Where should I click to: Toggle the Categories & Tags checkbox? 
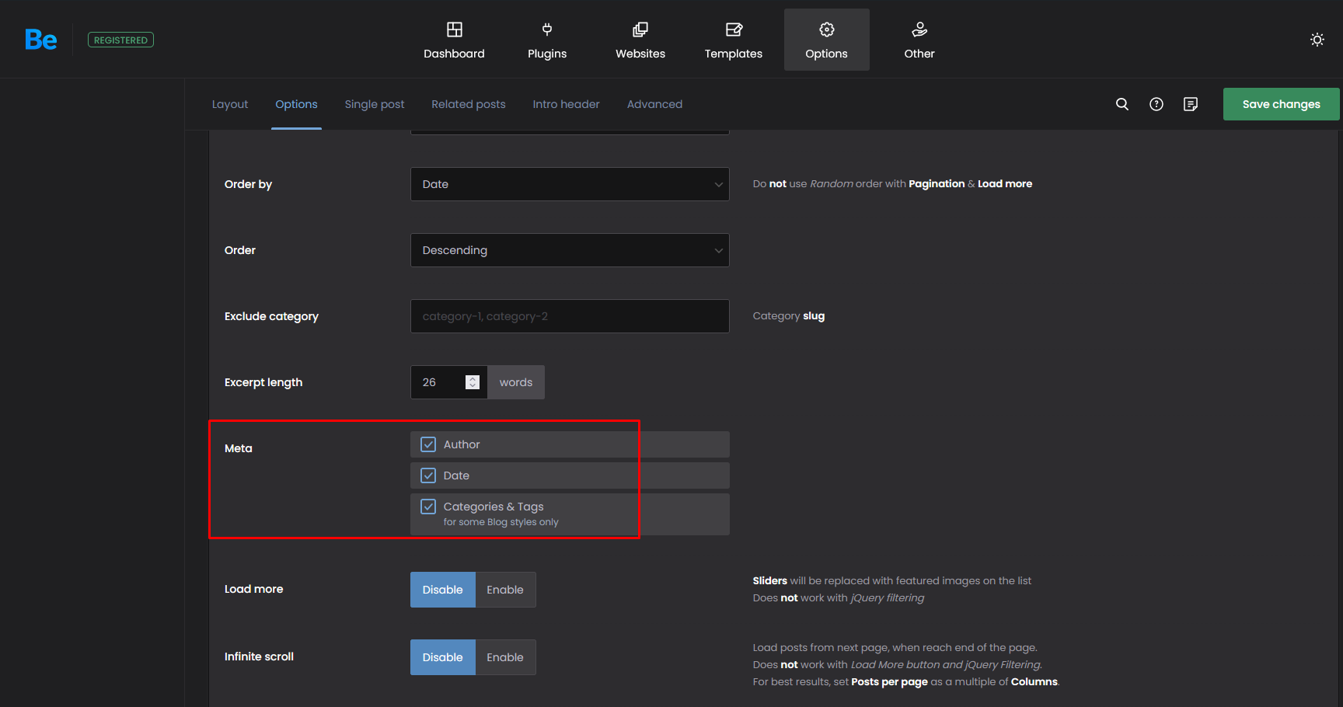428,507
